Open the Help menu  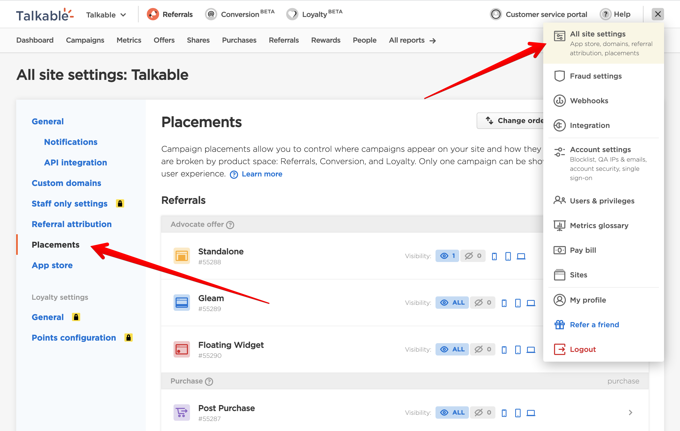[x=615, y=14]
